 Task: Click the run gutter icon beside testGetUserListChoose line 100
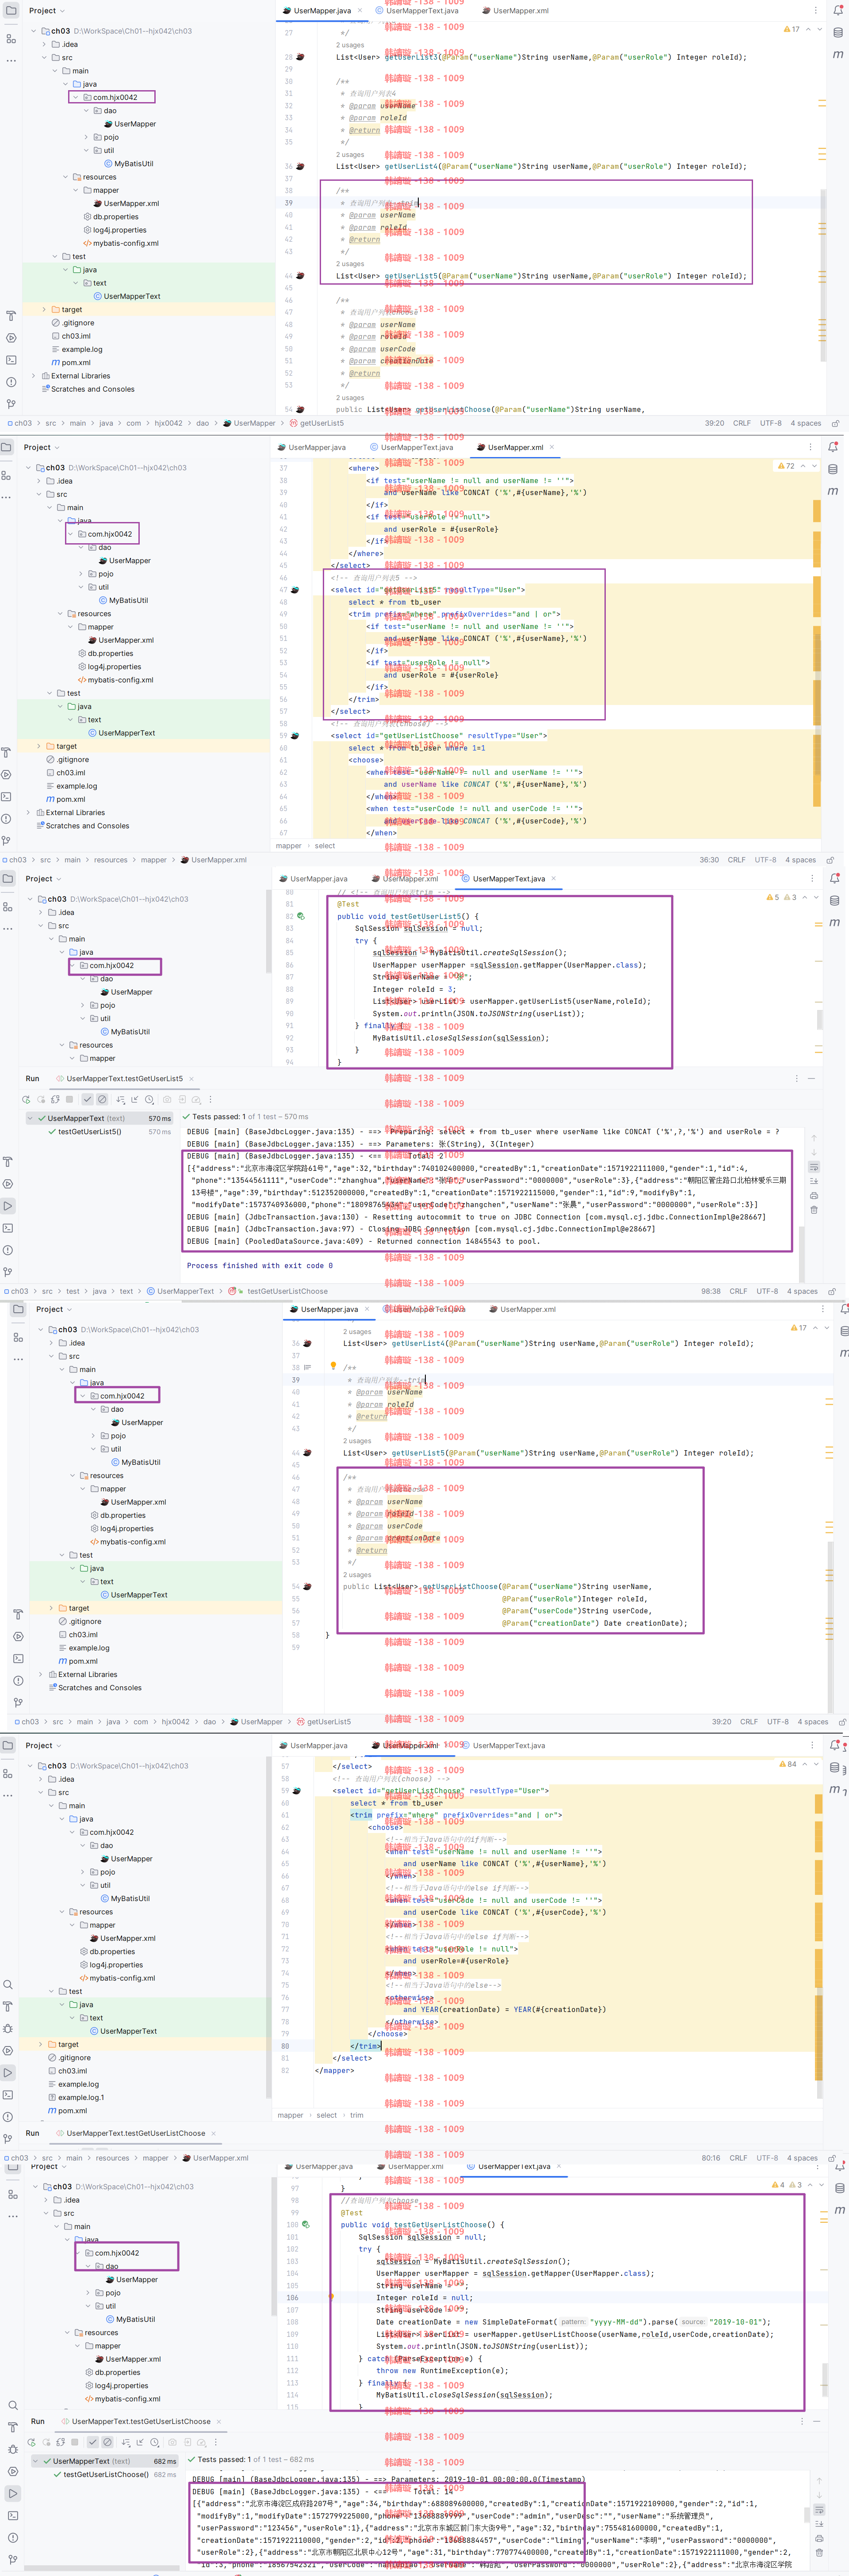[306, 2224]
